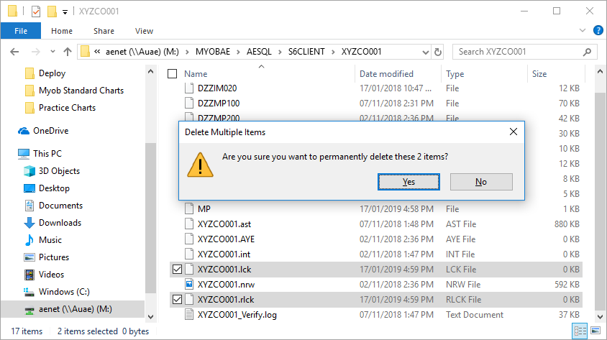Screen dimensions: 607x340
Task: Click the Search XYZCO001 input field
Action: [x=518, y=52]
